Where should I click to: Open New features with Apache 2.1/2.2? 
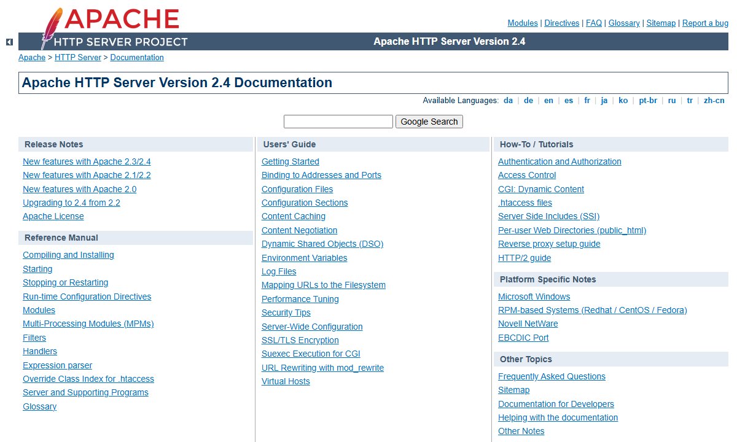point(87,176)
